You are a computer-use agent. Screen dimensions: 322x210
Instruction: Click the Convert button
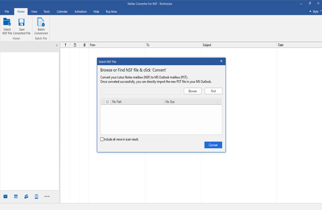213,145
